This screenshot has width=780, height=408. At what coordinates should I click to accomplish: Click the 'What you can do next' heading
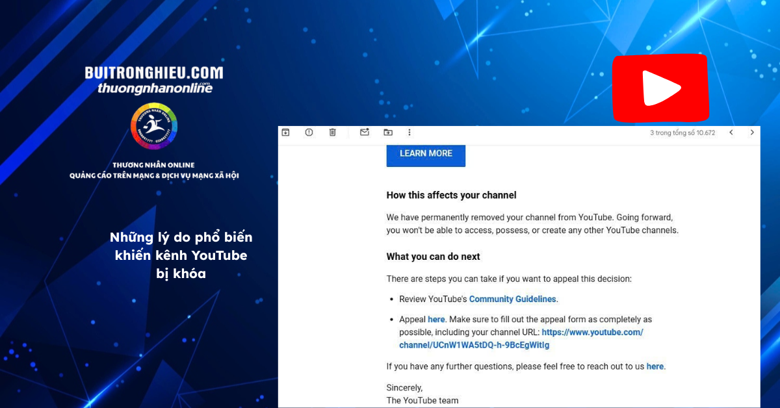click(x=434, y=257)
